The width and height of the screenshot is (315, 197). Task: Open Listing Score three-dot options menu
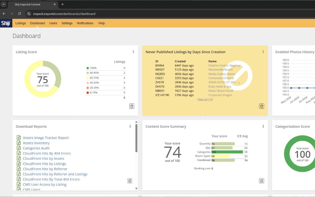(133, 52)
